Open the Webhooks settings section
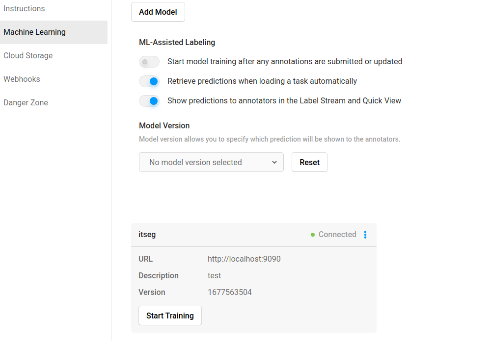 pyautogui.click(x=22, y=79)
